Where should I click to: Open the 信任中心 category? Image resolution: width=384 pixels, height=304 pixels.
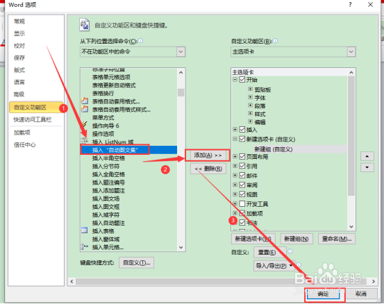(x=25, y=144)
